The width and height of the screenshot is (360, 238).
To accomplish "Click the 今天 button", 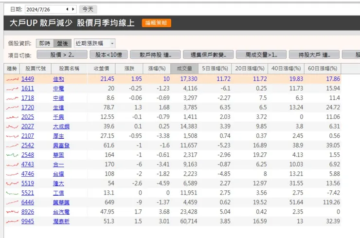I will 88,9.
